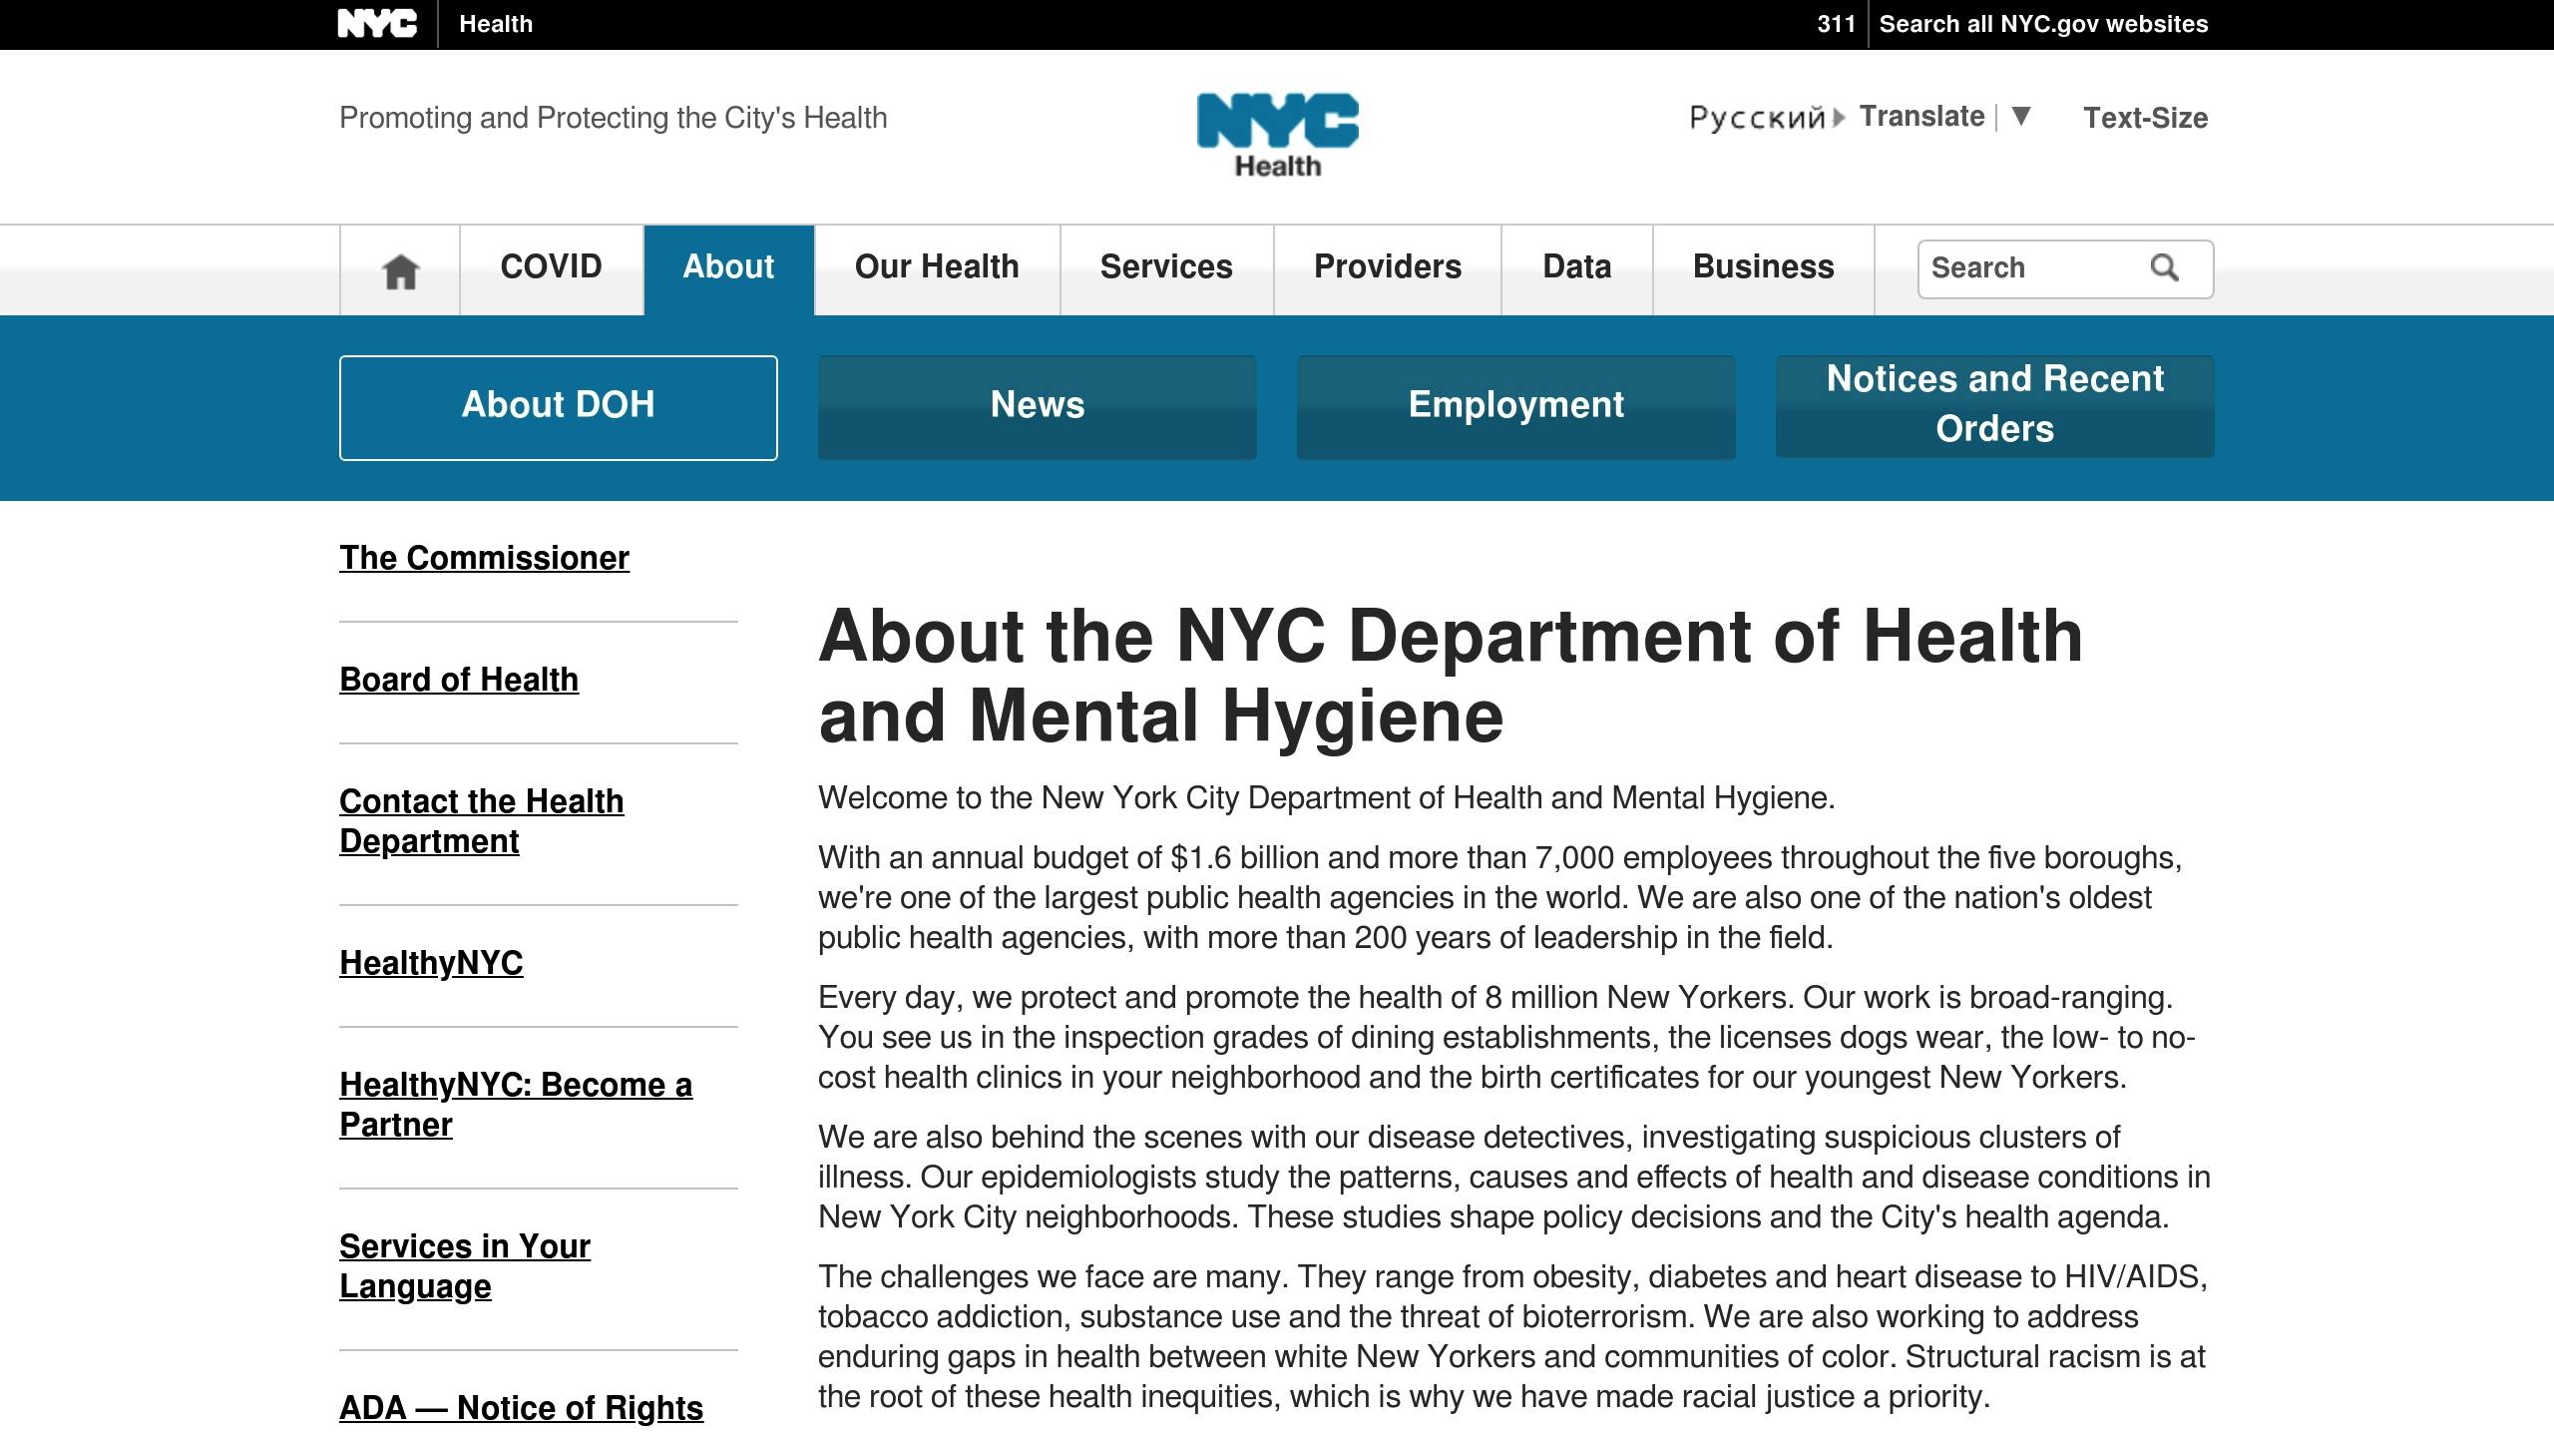Click the page heading About the NYC Department
The height and width of the screenshot is (1437, 2554).
(1451, 676)
